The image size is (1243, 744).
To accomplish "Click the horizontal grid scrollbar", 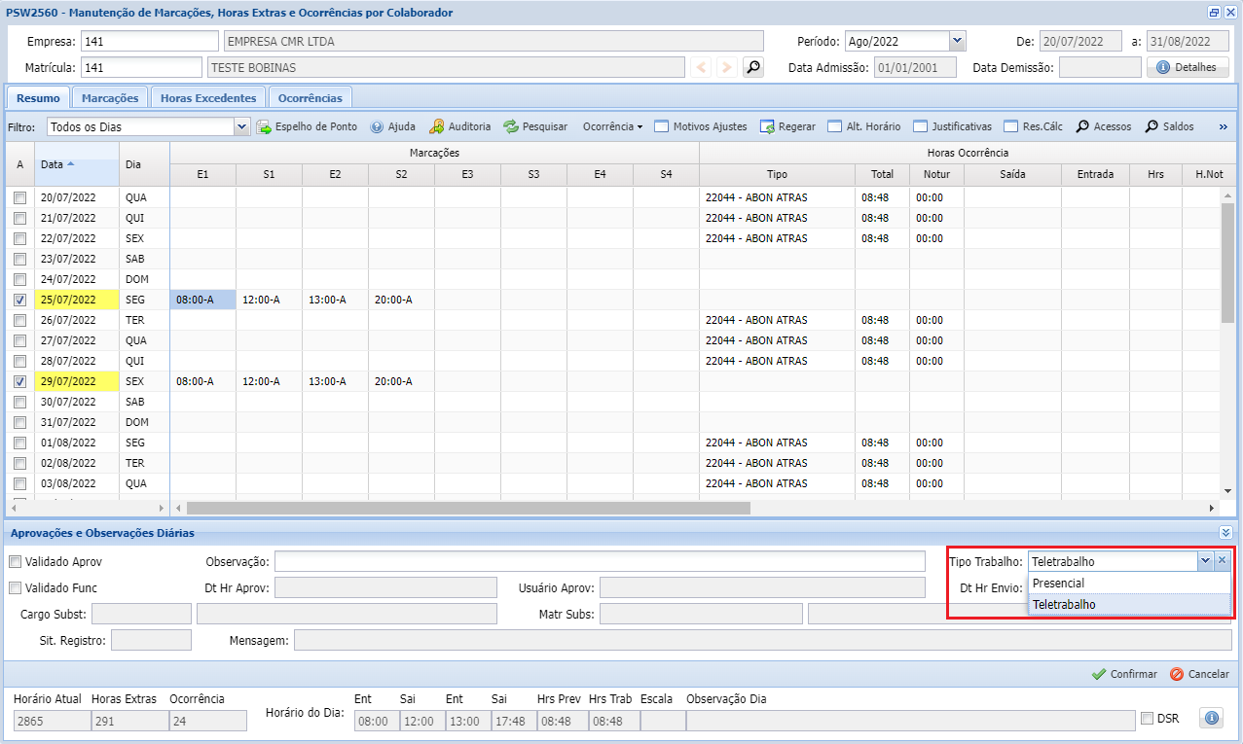I will pyautogui.click(x=468, y=508).
